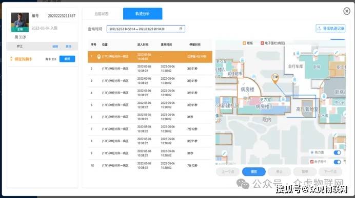Image resolution: width=355 pixels, height=198 pixels.
Task: Select highlighted trajectory row 1
Action: coord(150,57)
